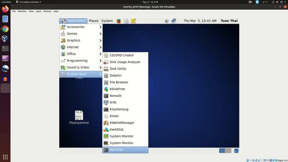Open VirtualBox File menu
Image resolution: width=288 pixels, height=162 pixels.
tap(14, 11)
